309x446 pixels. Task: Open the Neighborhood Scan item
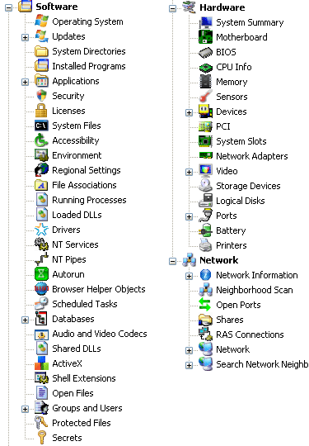(255, 290)
